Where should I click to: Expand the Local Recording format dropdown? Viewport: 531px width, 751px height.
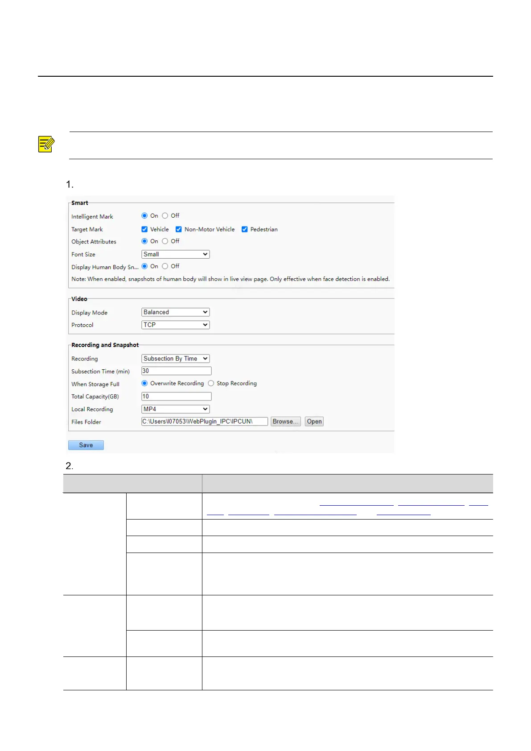(175, 409)
